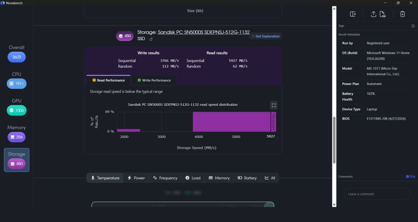Screen dimensions: 418x222
Task: Click the upload/share result icon
Action: pyautogui.click(x=373, y=14)
